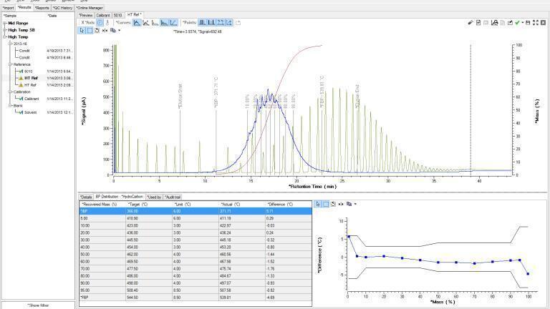Click the close panel X icon at top right

click(543, 22)
